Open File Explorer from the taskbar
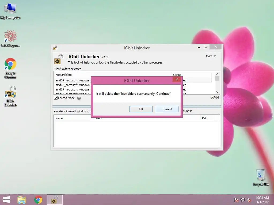This screenshot has width=274, height=205. pyautogui.click(x=22, y=200)
